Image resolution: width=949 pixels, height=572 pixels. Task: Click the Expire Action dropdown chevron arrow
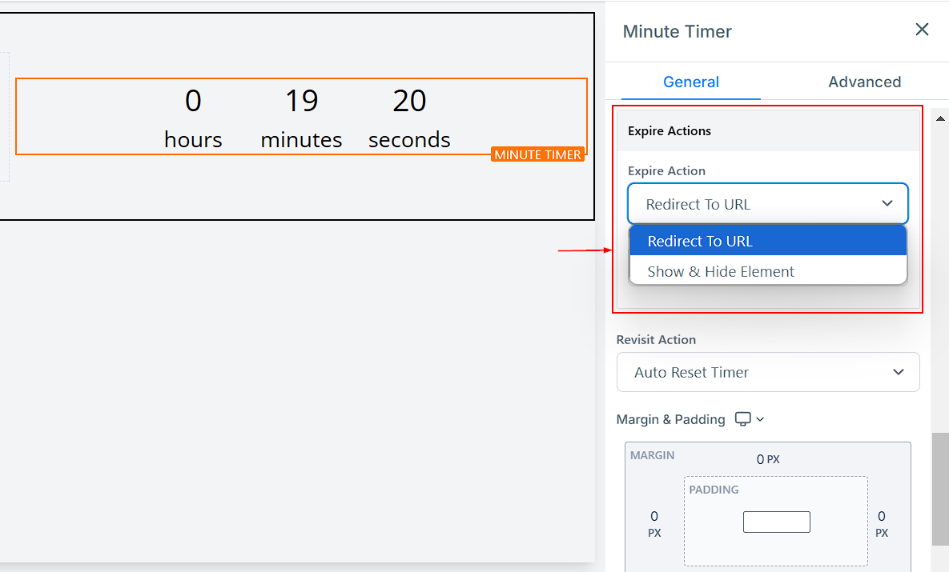887,203
